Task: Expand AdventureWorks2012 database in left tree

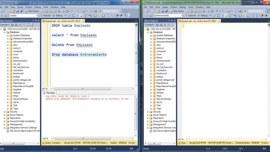Action: pyautogui.click(x=8, y=42)
